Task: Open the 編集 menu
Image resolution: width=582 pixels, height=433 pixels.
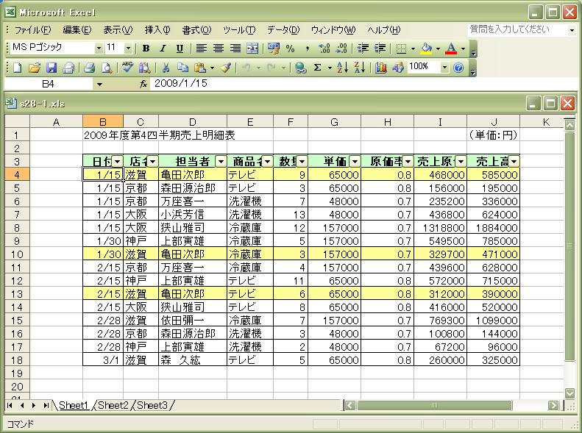Action: pyautogui.click(x=77, y=30)
